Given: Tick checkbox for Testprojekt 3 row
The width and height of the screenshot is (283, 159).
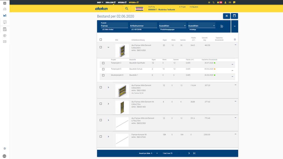Looking at the screenshot, I should point(103,63).
